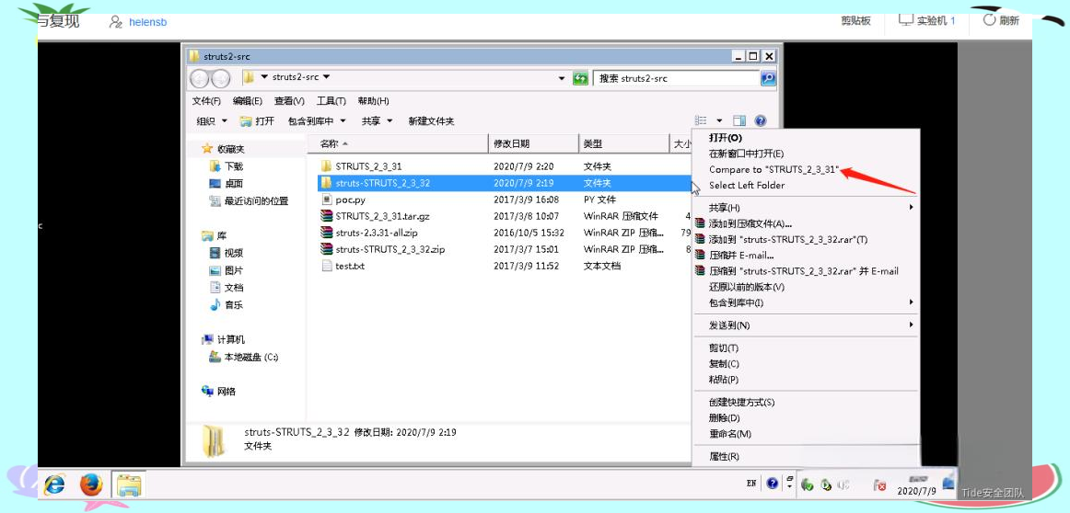Click the WinRAR icon of STRUTS_2_3_31.tar.gz
The height and width of the screenshot is (513, 1070).
point(326,216)
